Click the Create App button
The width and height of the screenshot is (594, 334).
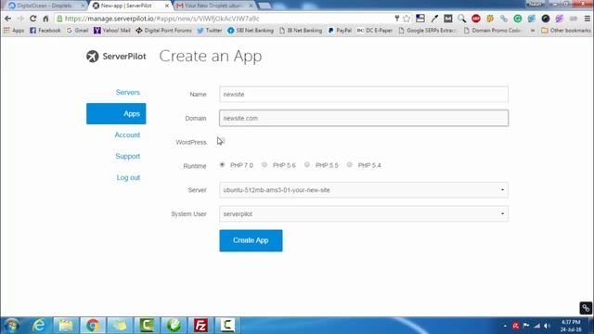click(x=251, y=240)
